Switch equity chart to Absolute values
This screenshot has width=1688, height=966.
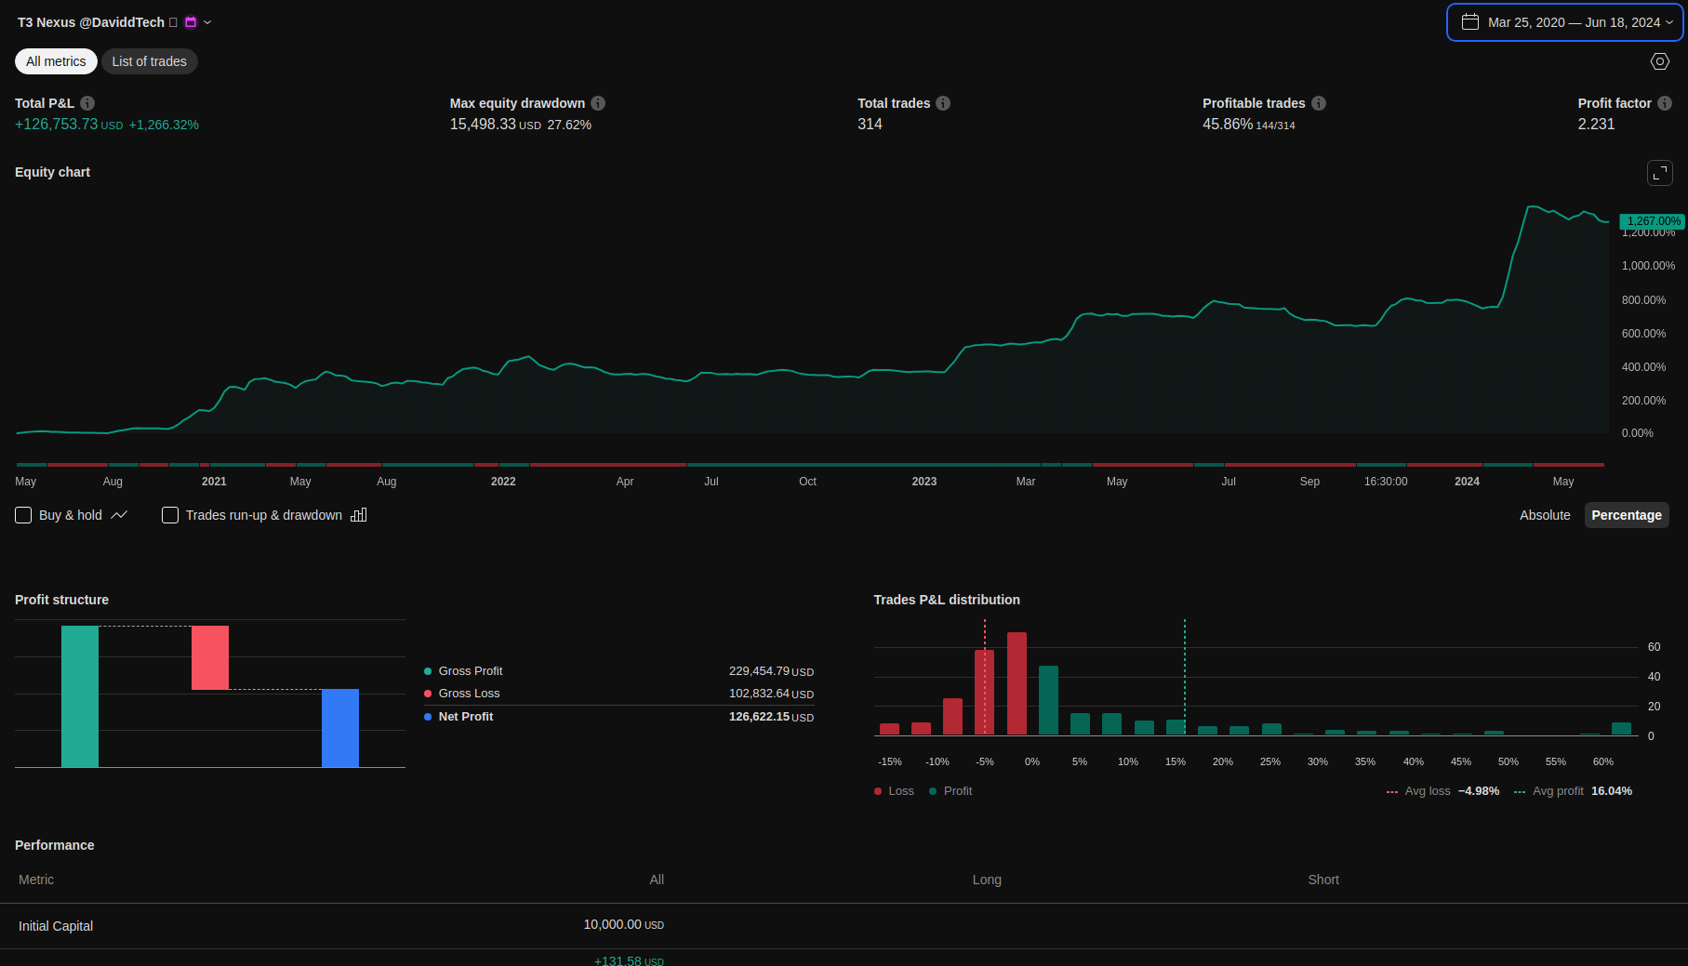click(1544, 515)
